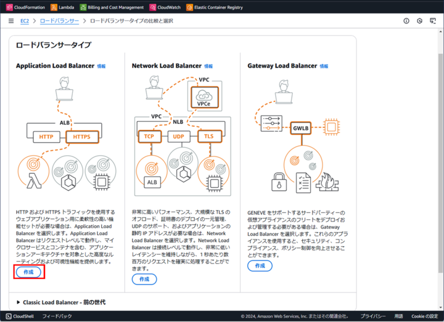
Task: Click the ロードバランサータイプの比較と選択 breadcrumb text
Action: click(132, 21)
